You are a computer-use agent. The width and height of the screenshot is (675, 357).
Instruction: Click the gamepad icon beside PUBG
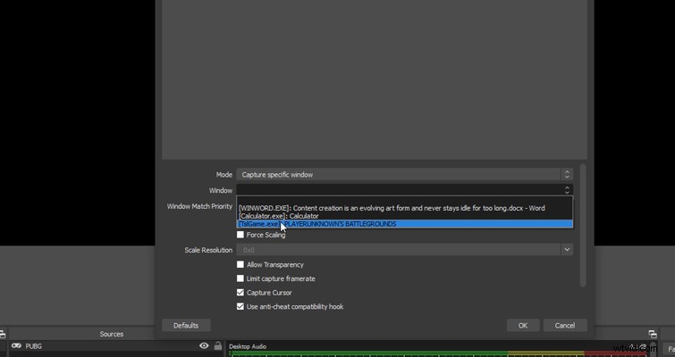pos(16,345)
